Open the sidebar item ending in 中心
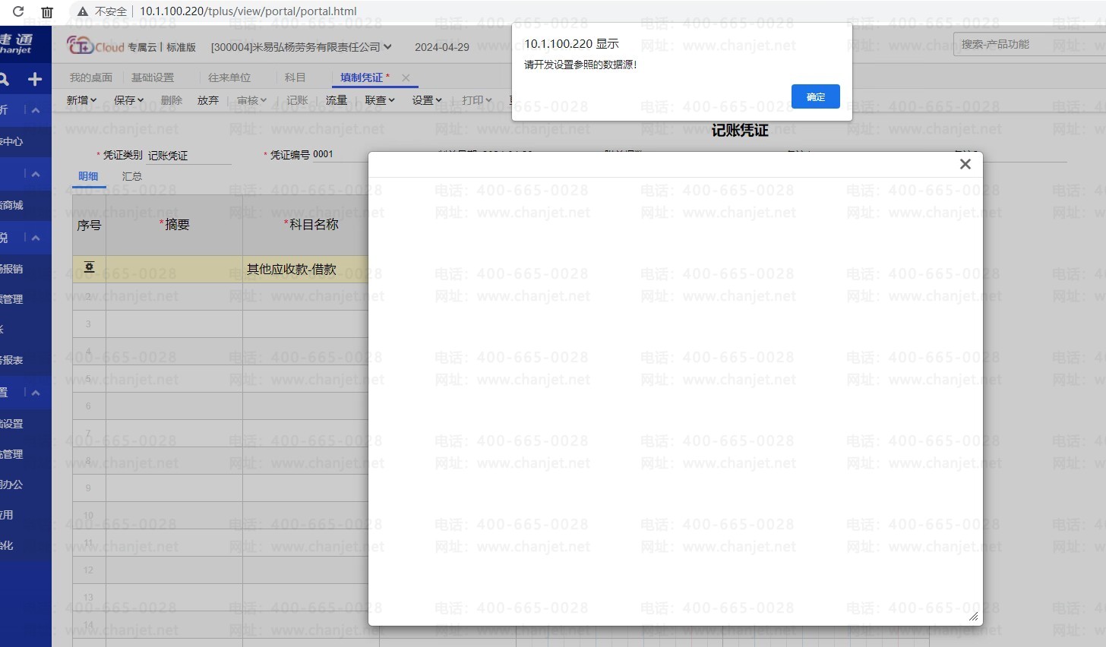The height and width of the screenshot is (647, 1106). (12, 141)
